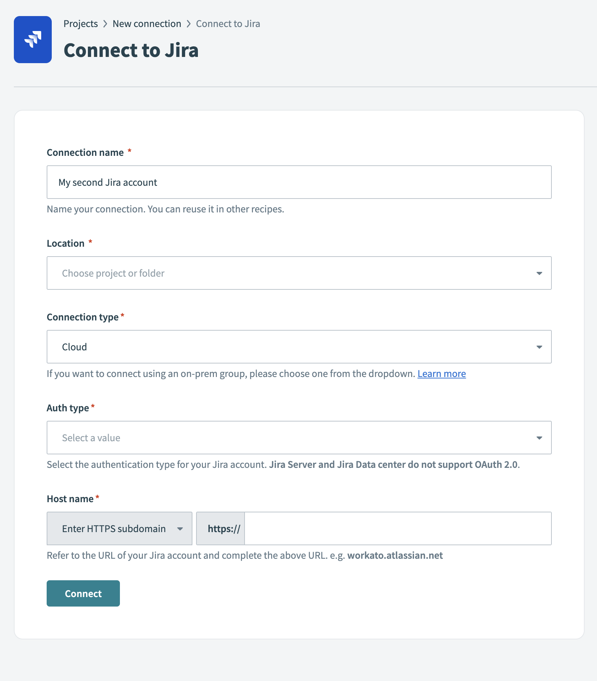Click the required asterisk beside Location
The width and height of the screenshot is (597, 681).
tap(90, 242)
